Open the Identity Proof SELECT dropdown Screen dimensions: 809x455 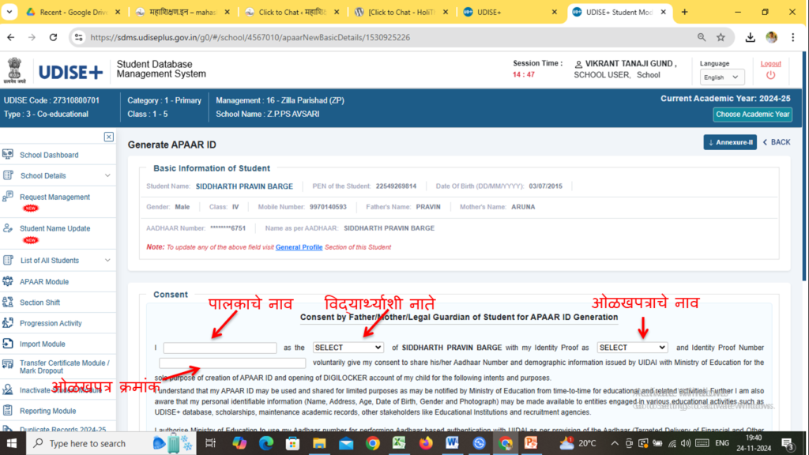click(x=632, y=348)
